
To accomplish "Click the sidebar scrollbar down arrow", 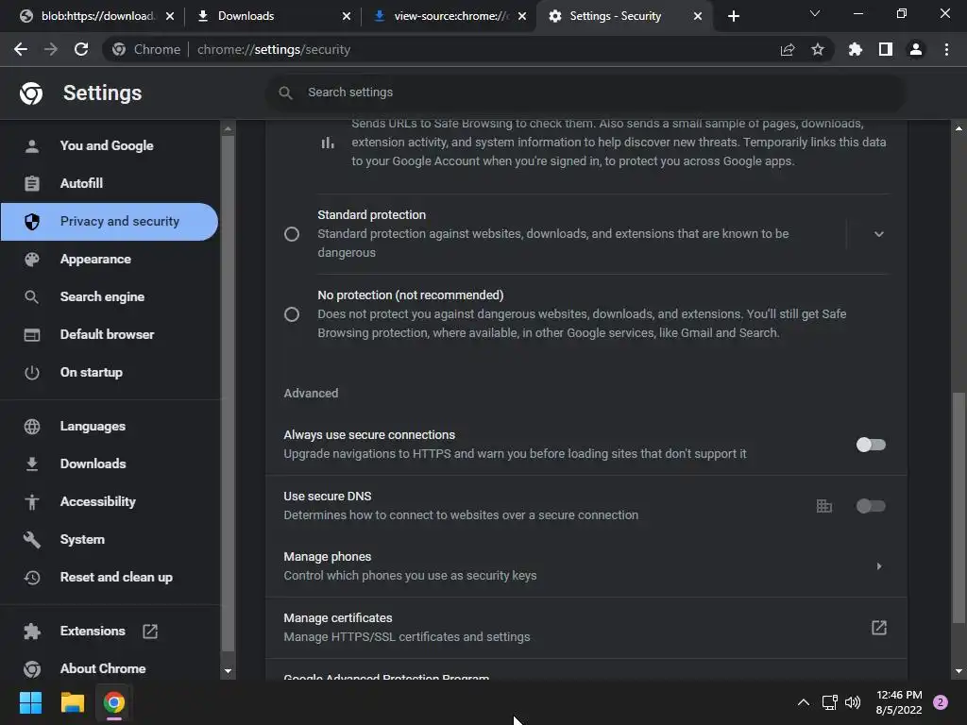I will click(x=228, y=671).
